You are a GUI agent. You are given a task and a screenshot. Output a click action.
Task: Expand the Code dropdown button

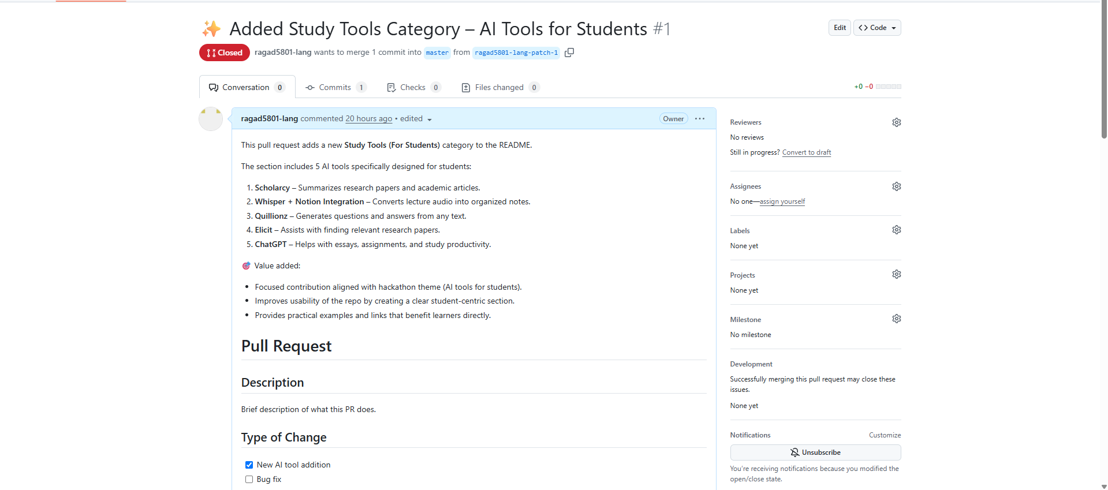point(877,28)
